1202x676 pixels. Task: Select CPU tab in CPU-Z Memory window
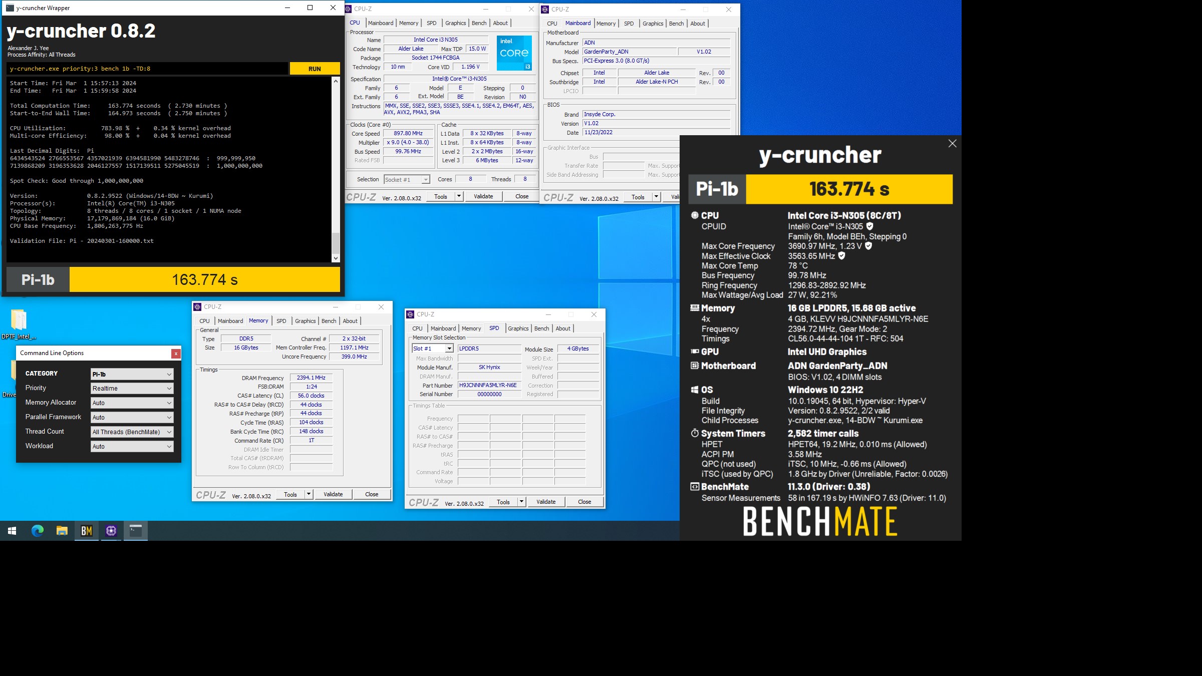(x=204, y=321)
